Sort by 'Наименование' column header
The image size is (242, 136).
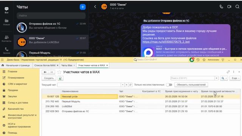pos(89,91)
